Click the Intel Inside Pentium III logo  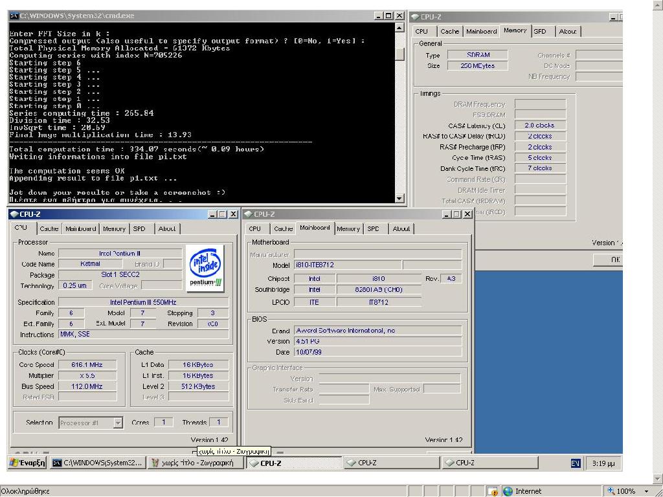(x=205, y=269)
